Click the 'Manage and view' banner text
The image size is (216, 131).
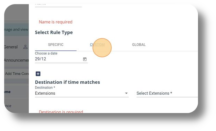point(16,29)
